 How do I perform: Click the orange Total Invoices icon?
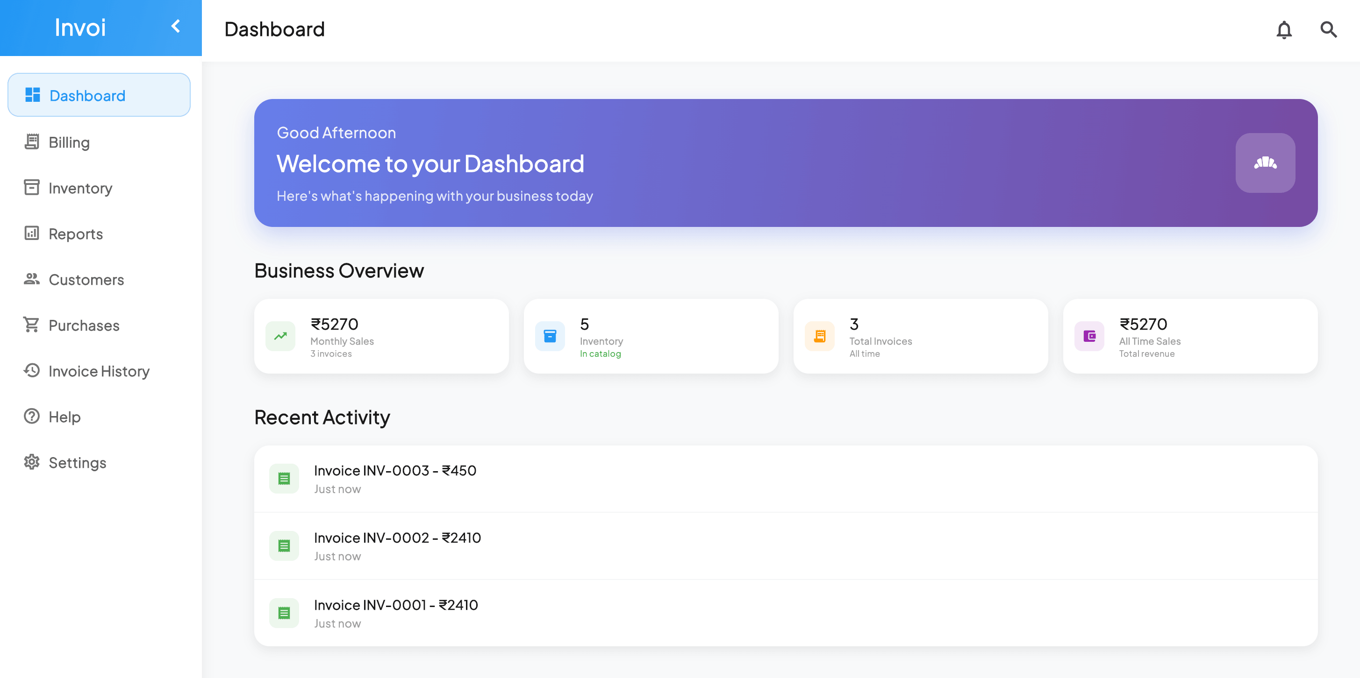point(819,336)
